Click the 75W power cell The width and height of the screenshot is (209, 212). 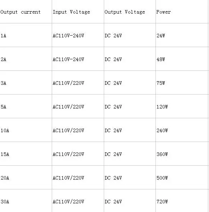[182, 83]
